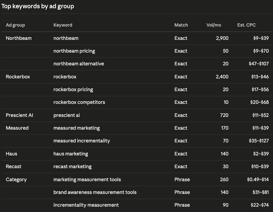273x212 pixels.
Task: Click the 'Match' column header
Action: [181, 25]
